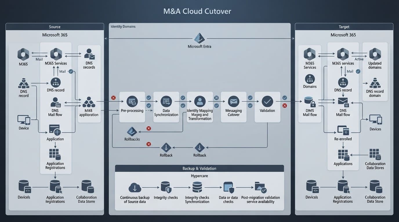The image size is (399, 222).
Task: Open the Data Synchronization step icon
Action: coord(166,101)
